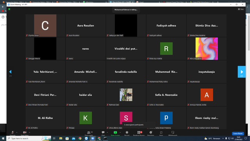250x141 pixels.
Task: Click the green Share Screen button
Action: (115, 133)
